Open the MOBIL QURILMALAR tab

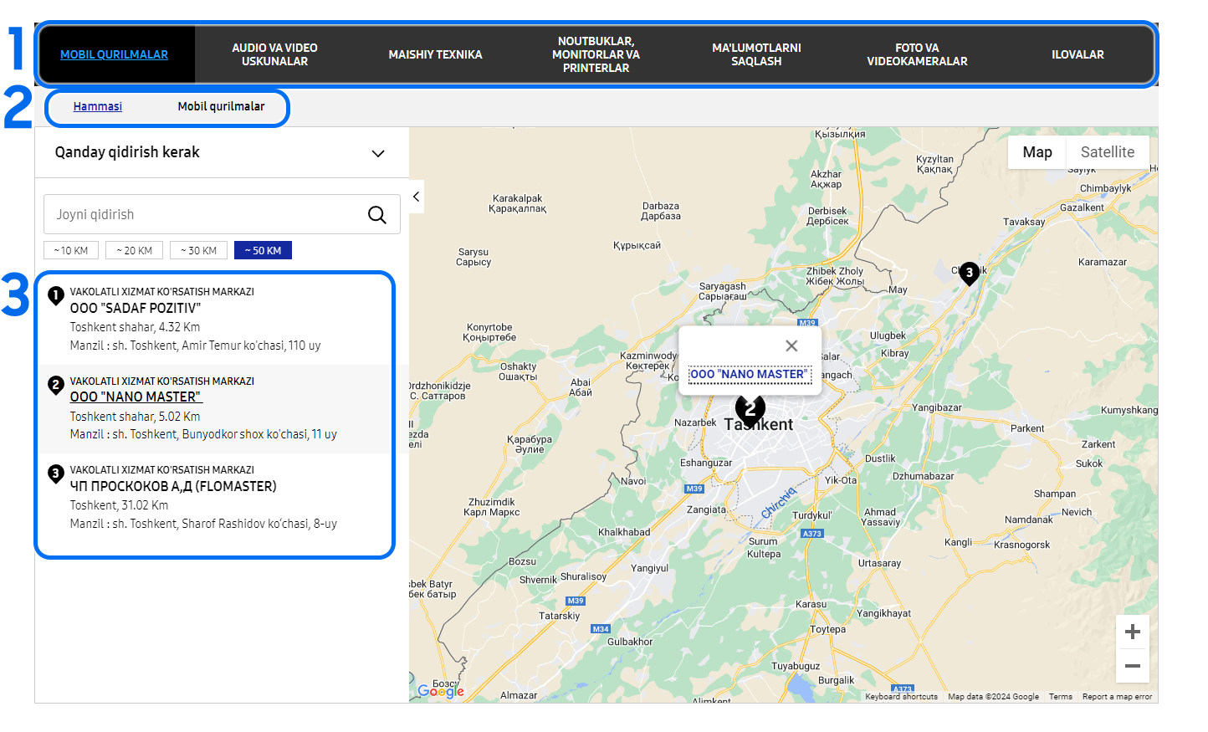pyautogui.click(x=115, y=54)
